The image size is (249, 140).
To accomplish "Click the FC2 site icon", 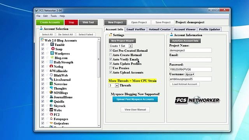I will (x=51, y=114).
